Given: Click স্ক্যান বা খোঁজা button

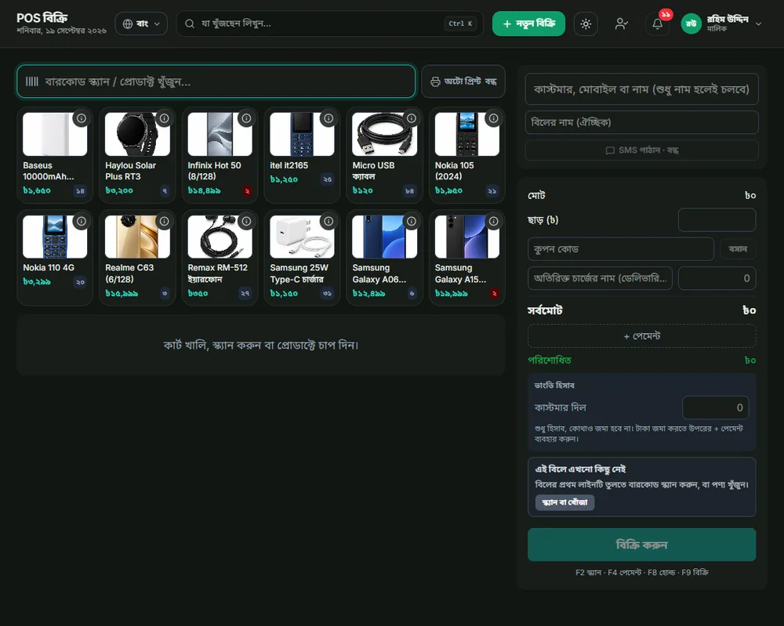Looking at the screenshot, I should 564,502.
